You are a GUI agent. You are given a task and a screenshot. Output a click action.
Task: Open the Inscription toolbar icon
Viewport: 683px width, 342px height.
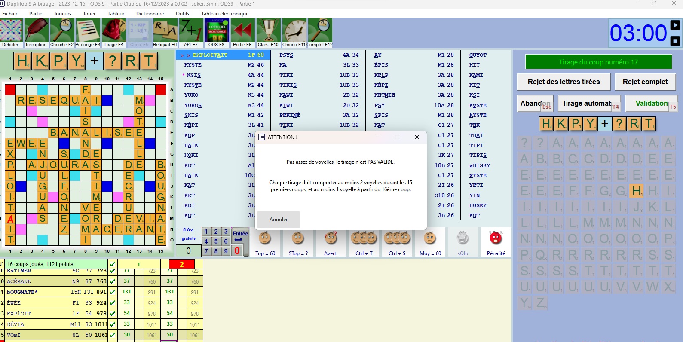pyautogui.click(x=37, y=31)
